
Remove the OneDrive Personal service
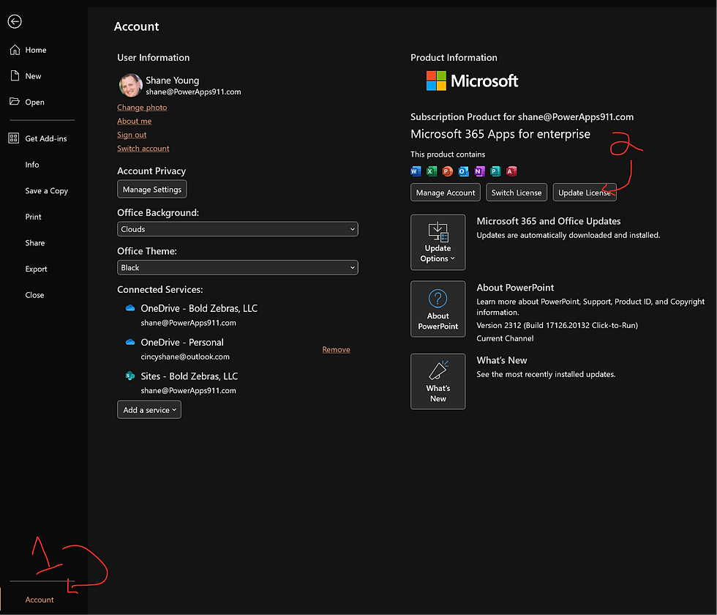pos(336,349)
